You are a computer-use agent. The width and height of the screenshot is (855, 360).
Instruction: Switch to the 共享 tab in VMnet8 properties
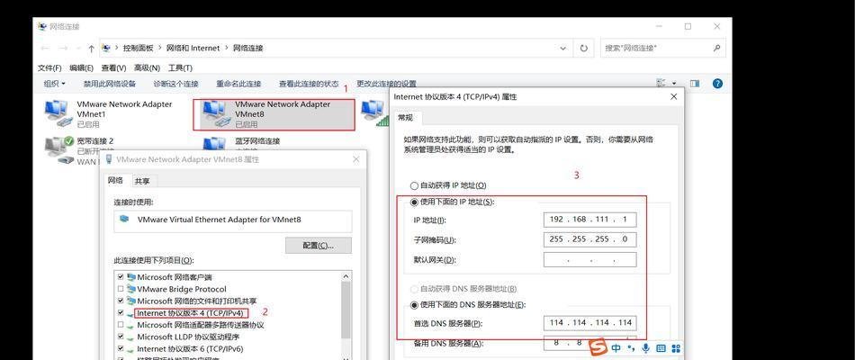click(x=143, y=181)
